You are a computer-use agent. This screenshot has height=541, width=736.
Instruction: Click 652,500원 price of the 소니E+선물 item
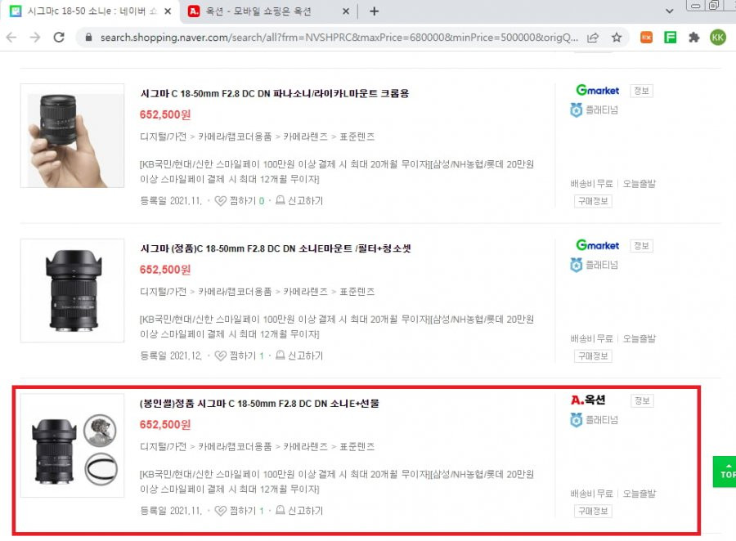[x=165, y=425]
